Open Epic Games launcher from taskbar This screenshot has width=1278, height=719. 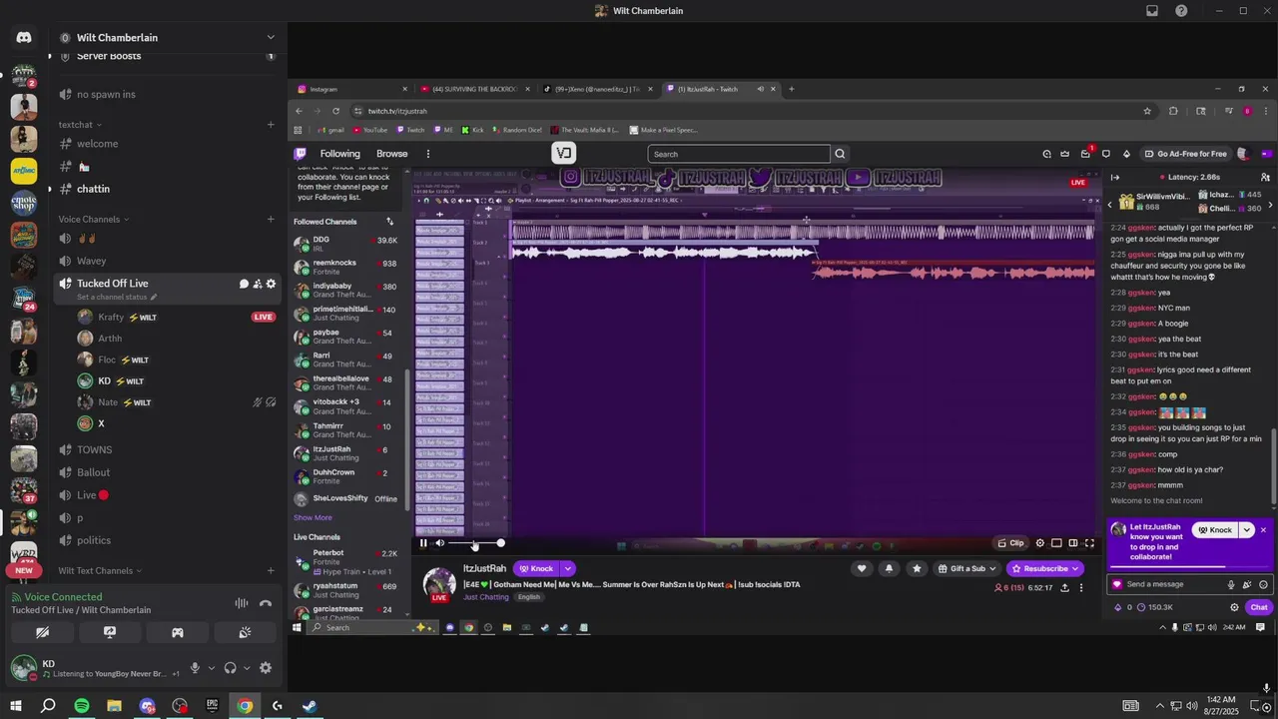point(212,706)
